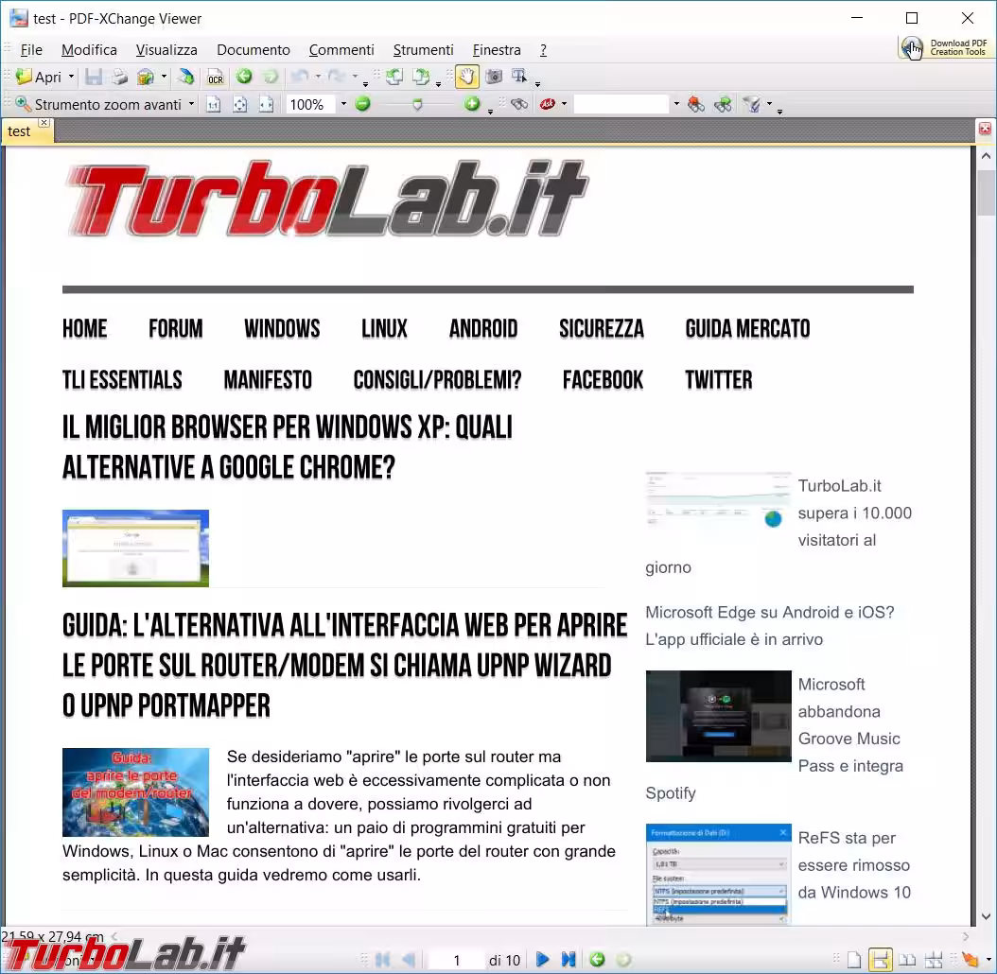Zoom in with the green plus button
This screenshot has height=974, width=997.
pos(472,104)
